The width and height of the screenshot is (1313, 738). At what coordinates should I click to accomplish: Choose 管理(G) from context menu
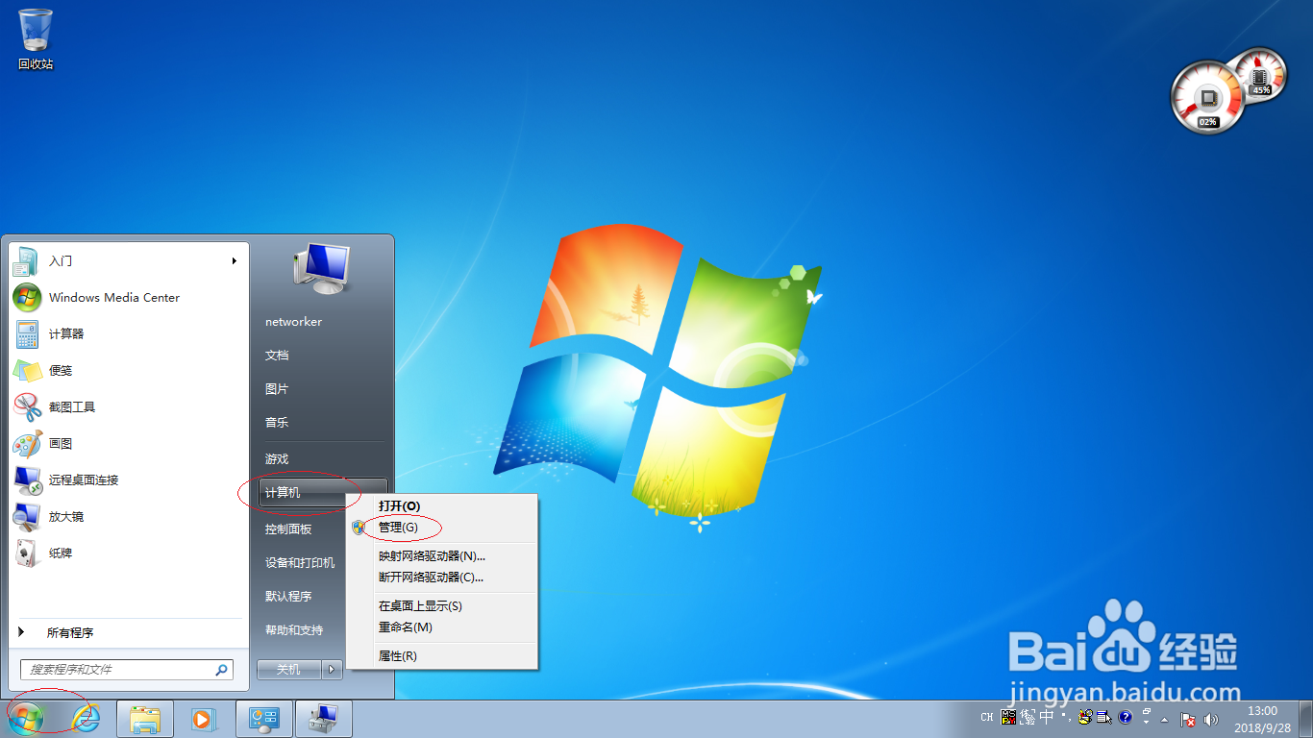coord(441,528)
